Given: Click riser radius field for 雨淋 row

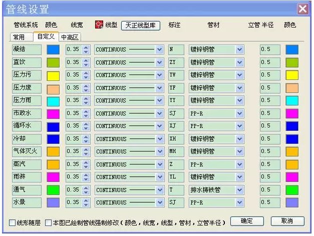Looking at the screenshot, I should pyautogui.click(x=269, y=177).
